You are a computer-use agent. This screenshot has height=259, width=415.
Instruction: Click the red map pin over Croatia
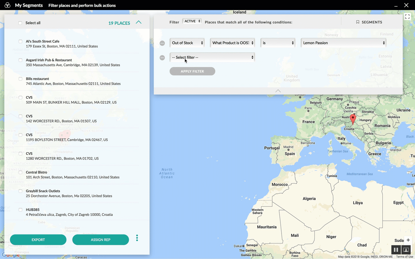[x=353, y=119]
